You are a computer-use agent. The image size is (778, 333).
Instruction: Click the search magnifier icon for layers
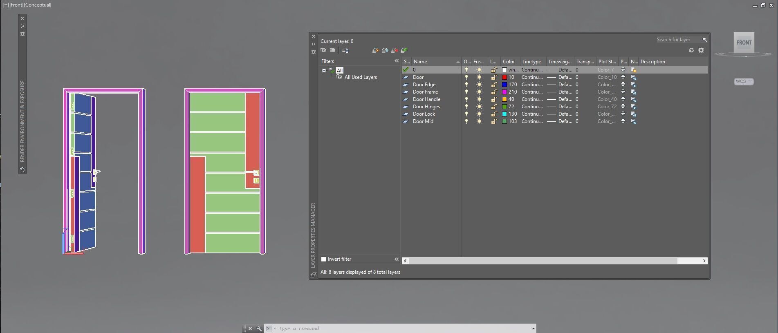pyautogui.click(x=704, y=40)
